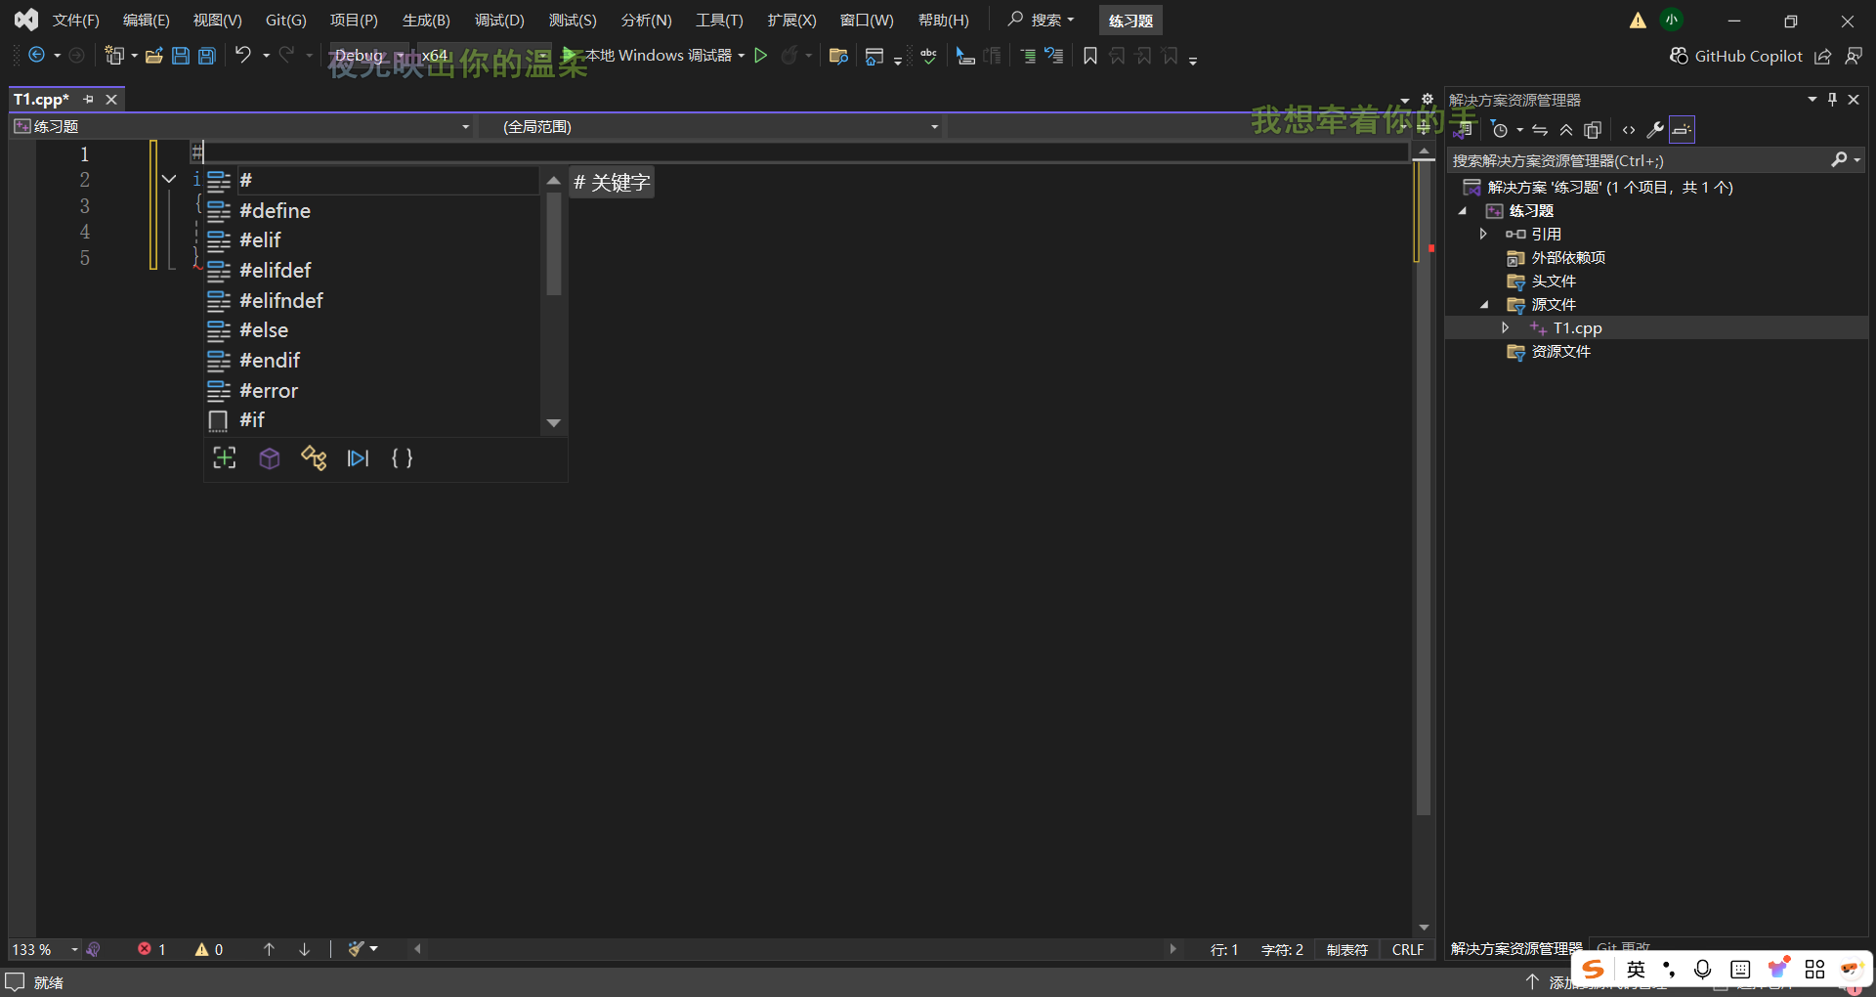Click the IntelliSense list scrollbar thumb
Viewport: 1876px width, 997px height.
click(554, 244)
